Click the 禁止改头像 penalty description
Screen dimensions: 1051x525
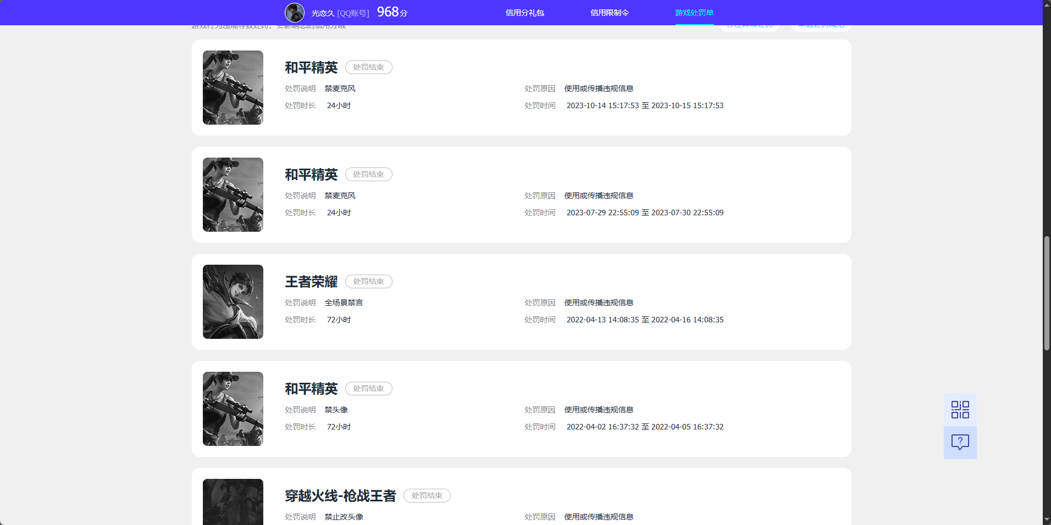[x=344, y=517]
